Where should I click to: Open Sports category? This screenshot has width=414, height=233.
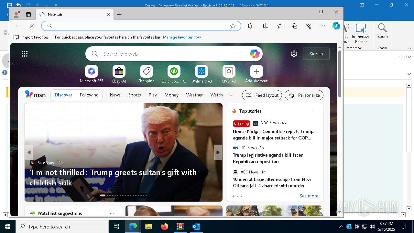pyautogui.click(x=135, y=95)
